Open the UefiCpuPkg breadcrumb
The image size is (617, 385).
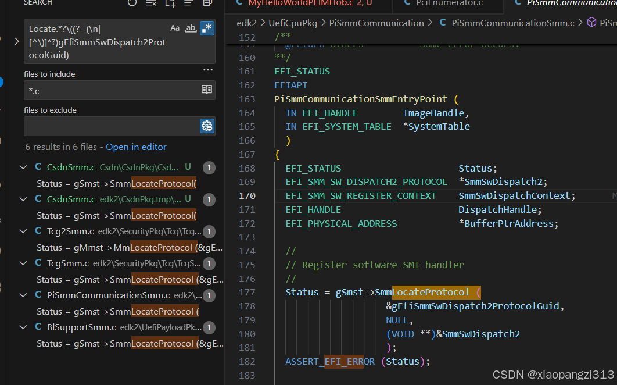click(293, 23)
